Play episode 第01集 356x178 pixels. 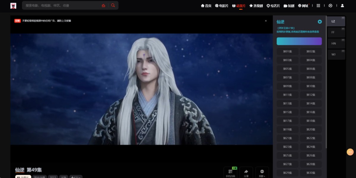(287, 52)
